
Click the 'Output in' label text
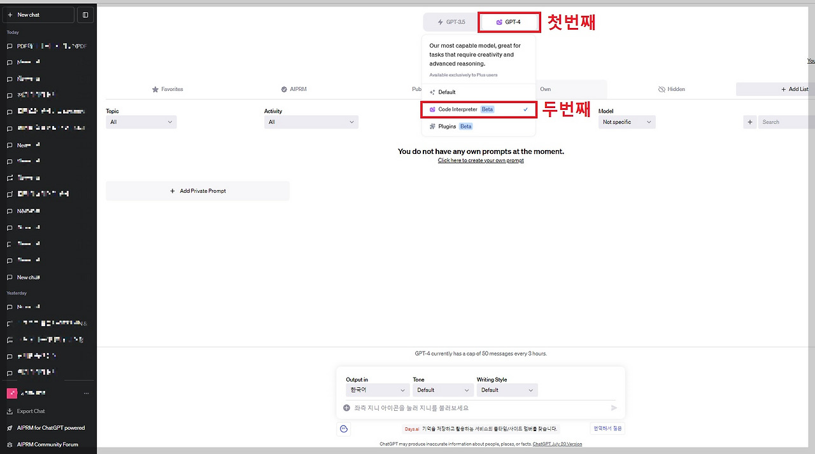[357, 380]
